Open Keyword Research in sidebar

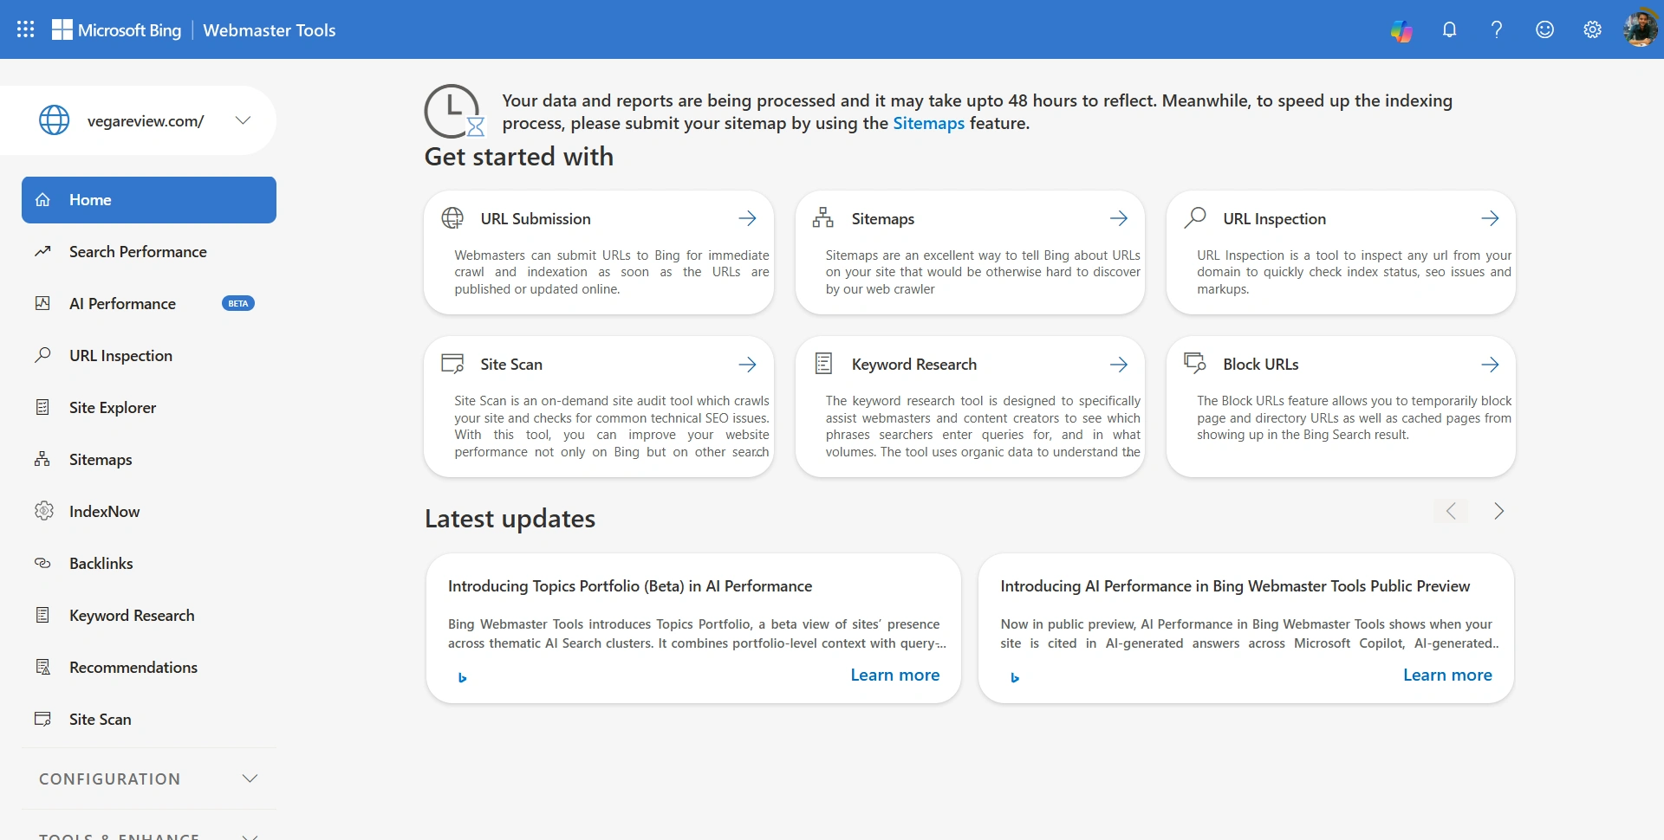point(149,616)
